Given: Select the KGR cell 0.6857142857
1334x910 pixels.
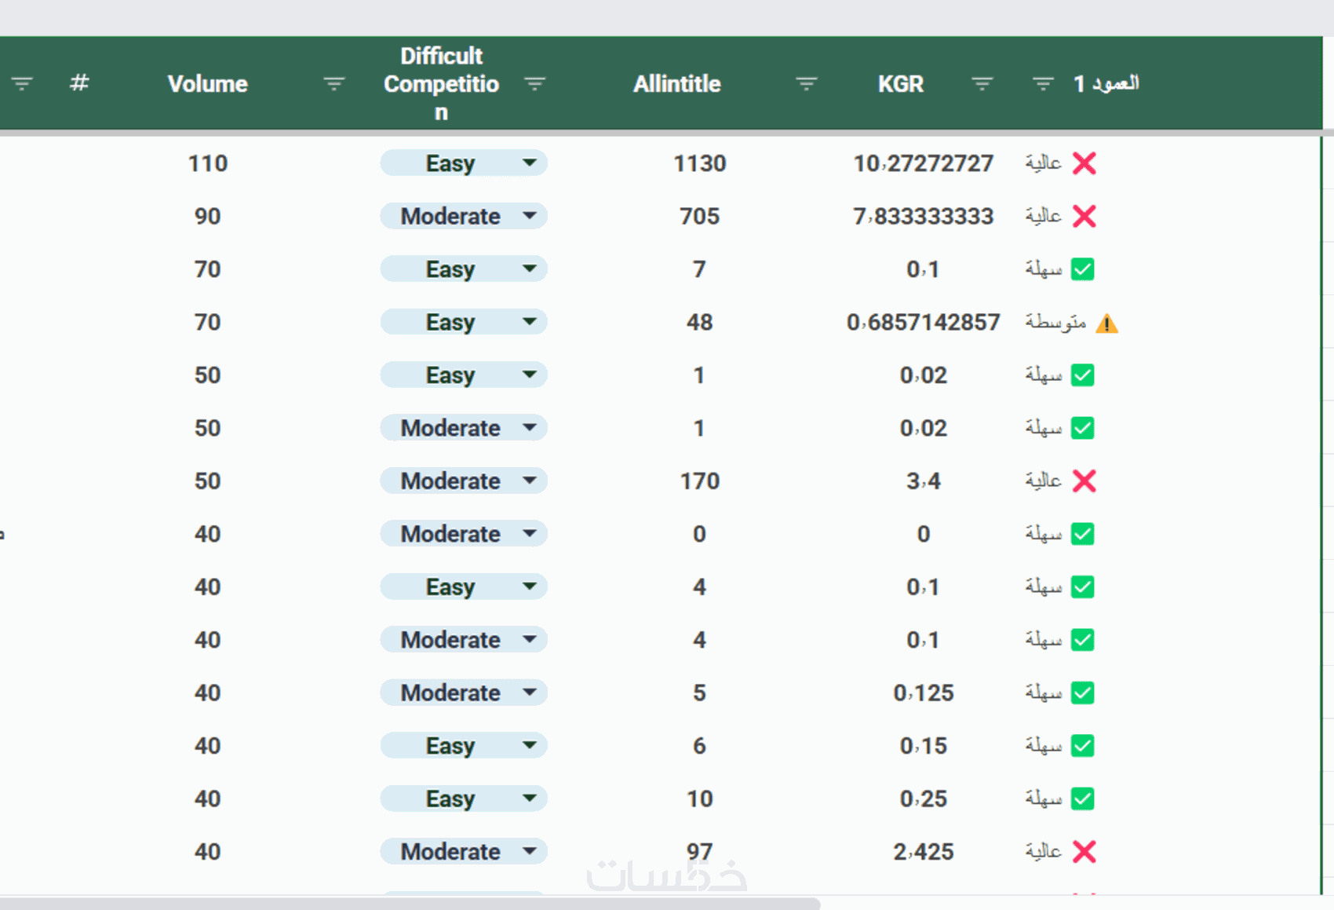Looking at the screenshot, I should click(x=923, y=322).
